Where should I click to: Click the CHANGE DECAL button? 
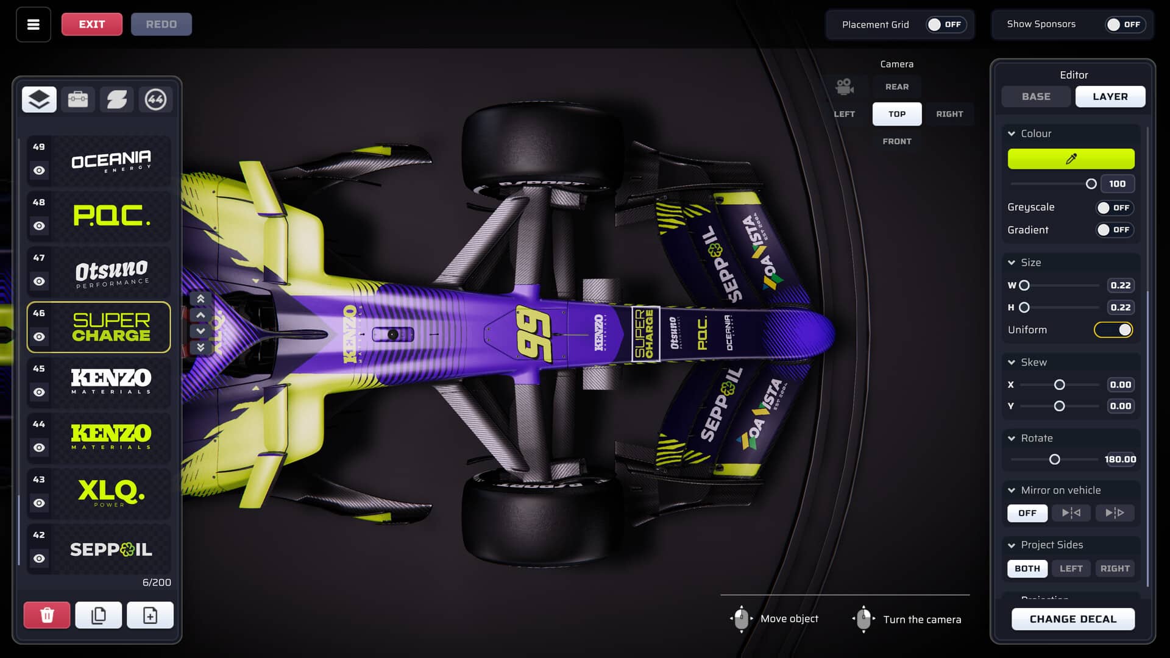coord(1073,619)
